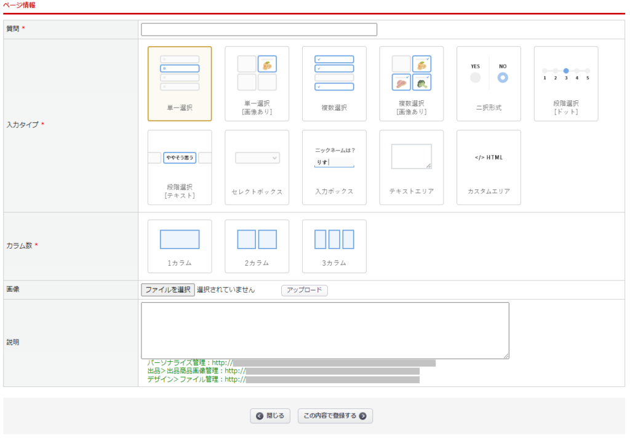The height and width of the screenshot is (438, 630).
Task: Select the 二択形式 YES/NO type
Action: (x=488, y=84)
